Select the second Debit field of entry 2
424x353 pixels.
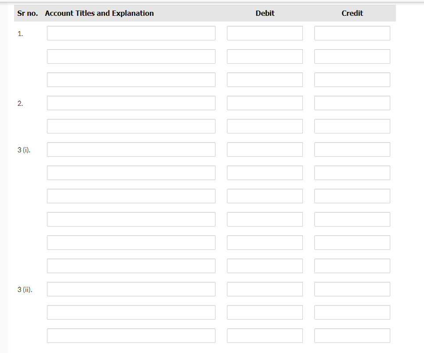pos(265,126)
